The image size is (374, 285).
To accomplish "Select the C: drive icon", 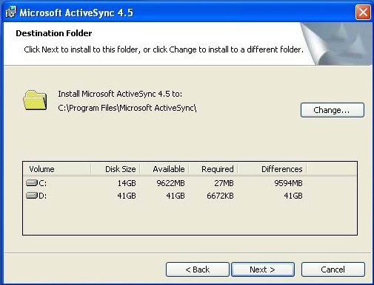I will click(x=32, y=183).
